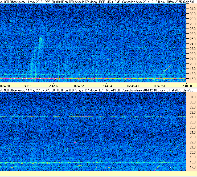
Task: Select the 24.0 frequency label in RCP panel
Action: 192,44
